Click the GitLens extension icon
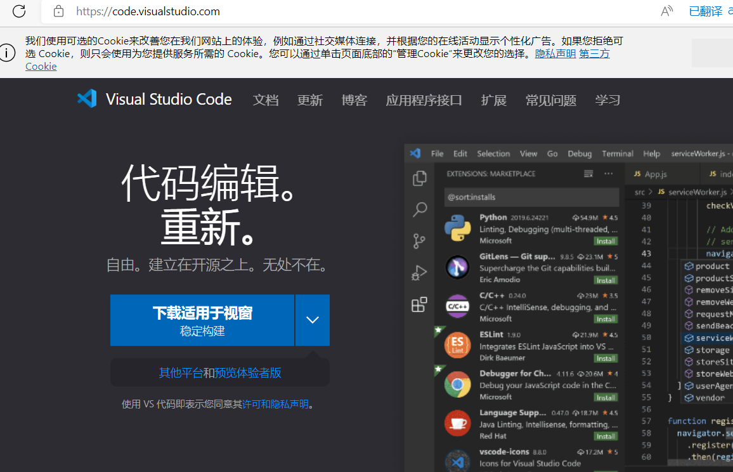The image size is (733, 472). point(457,267)
